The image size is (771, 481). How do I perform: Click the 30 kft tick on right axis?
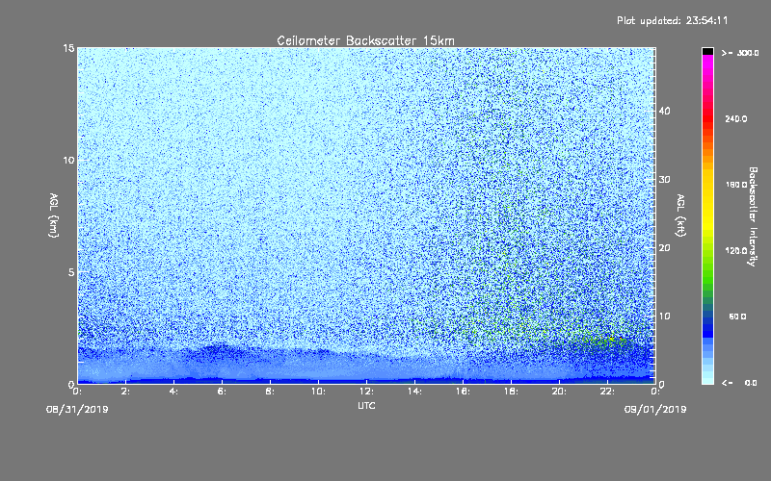664,180
